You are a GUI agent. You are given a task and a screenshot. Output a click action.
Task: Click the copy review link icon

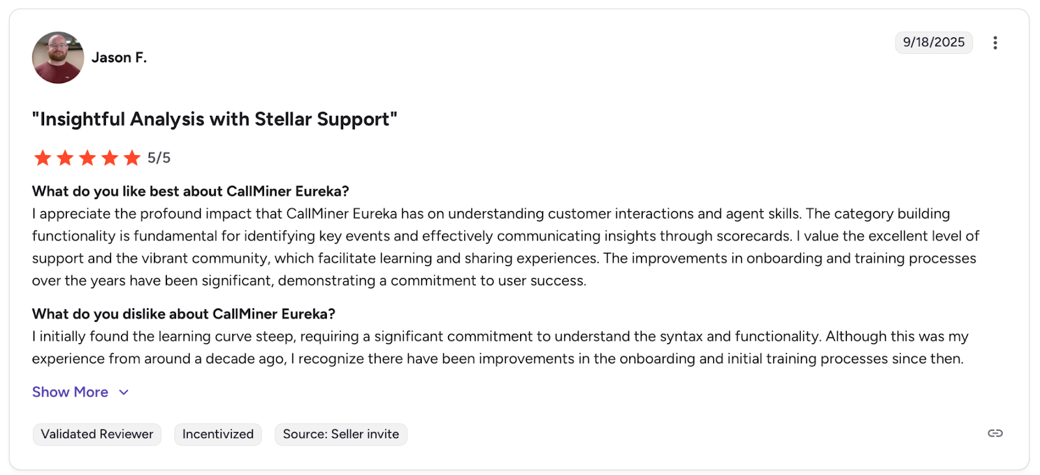994,433
